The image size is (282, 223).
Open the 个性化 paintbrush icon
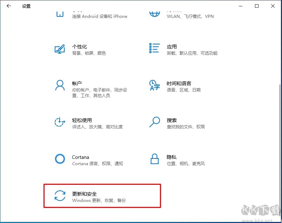[x=60, y=49]
